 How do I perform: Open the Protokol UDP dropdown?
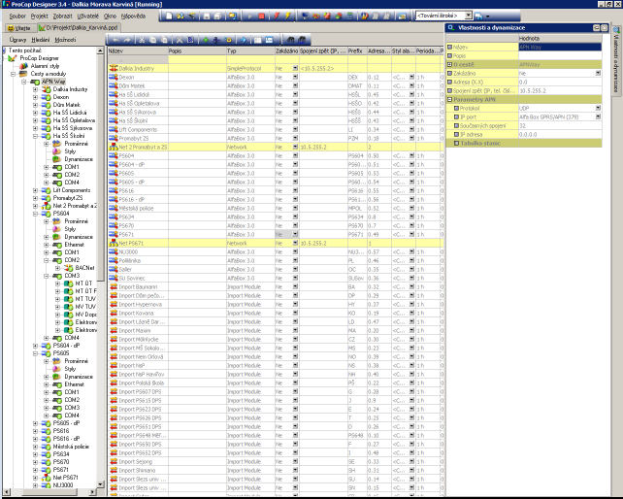point(598,108)
